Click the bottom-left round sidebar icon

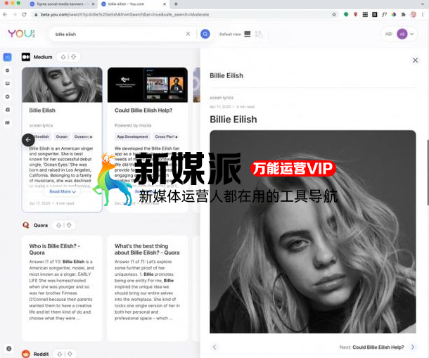(8, 348)
